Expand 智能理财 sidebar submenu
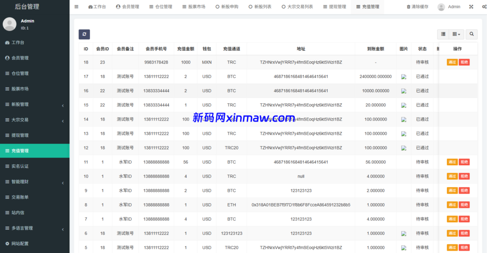Screen dimensions: 487x253 35,182
